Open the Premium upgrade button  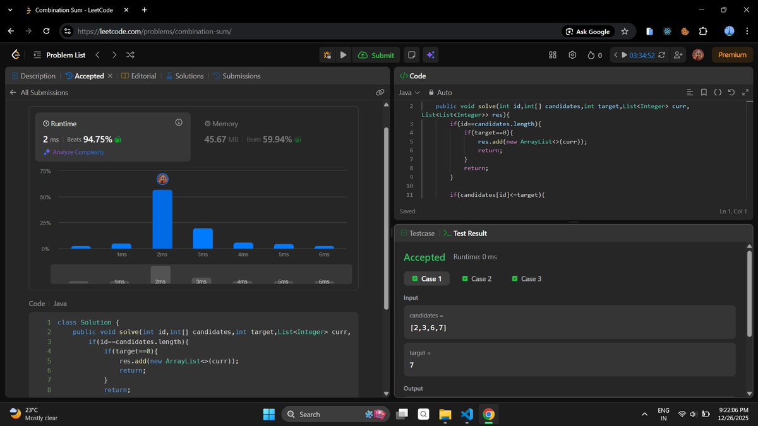732,55
